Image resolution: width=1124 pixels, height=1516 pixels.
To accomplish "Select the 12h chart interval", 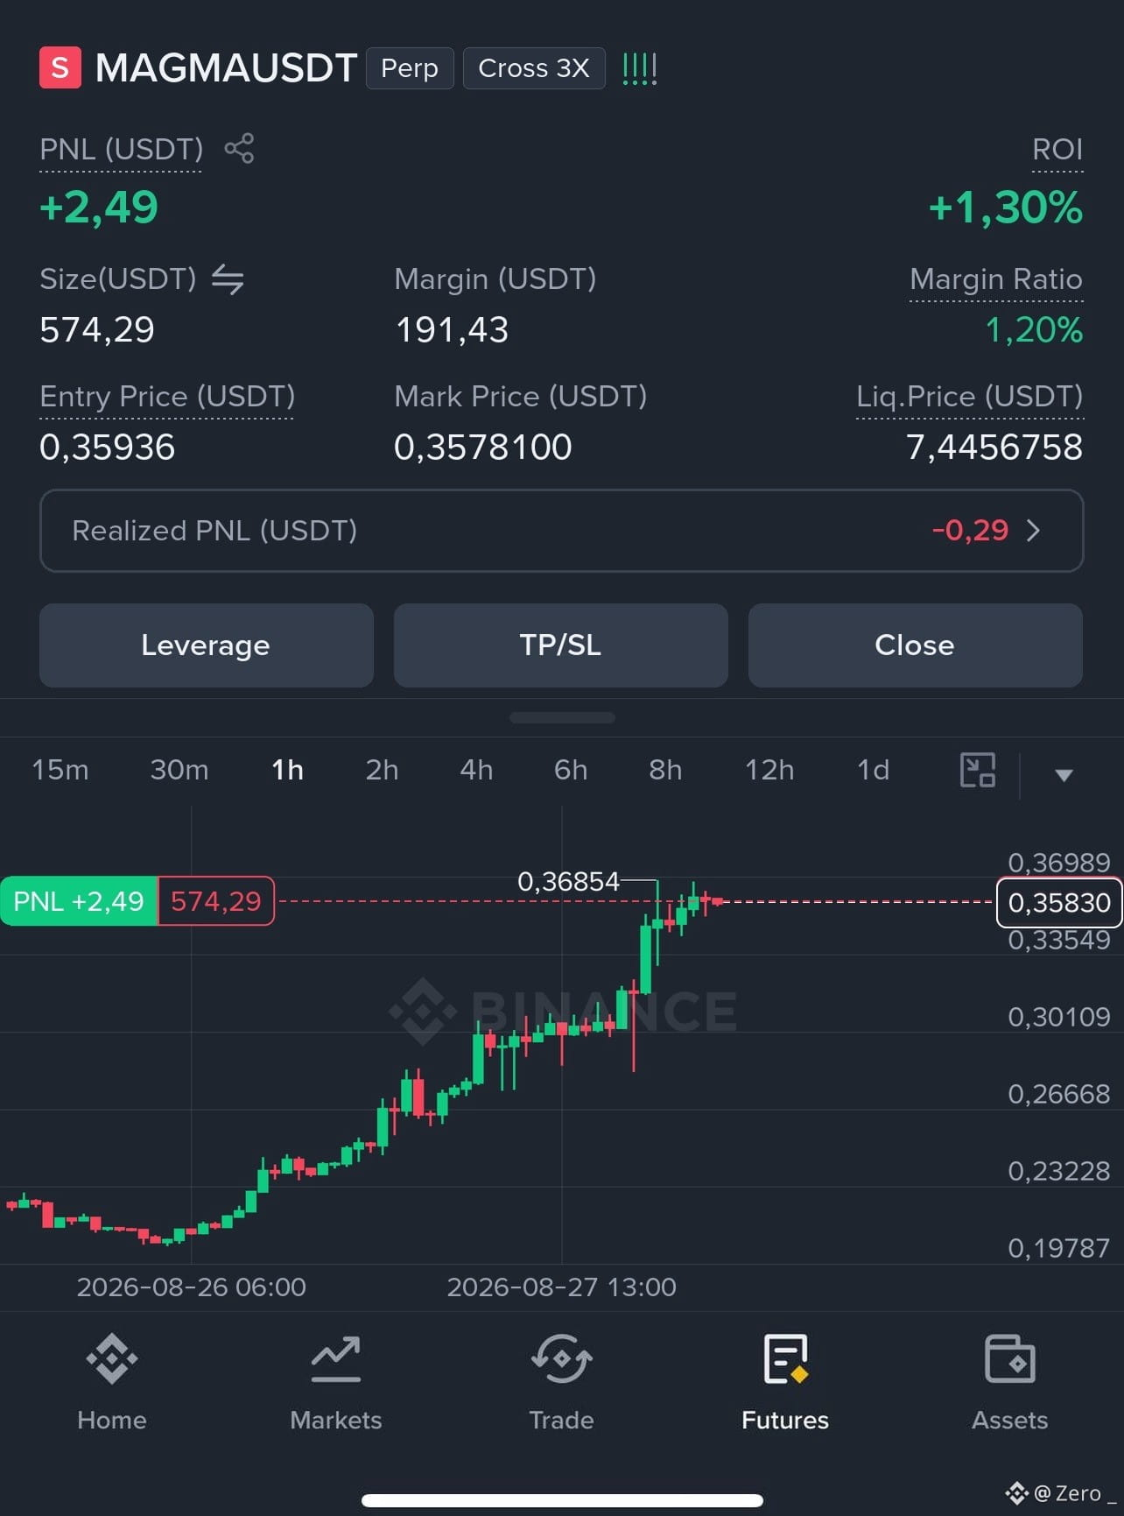I will tap(769, 770).
